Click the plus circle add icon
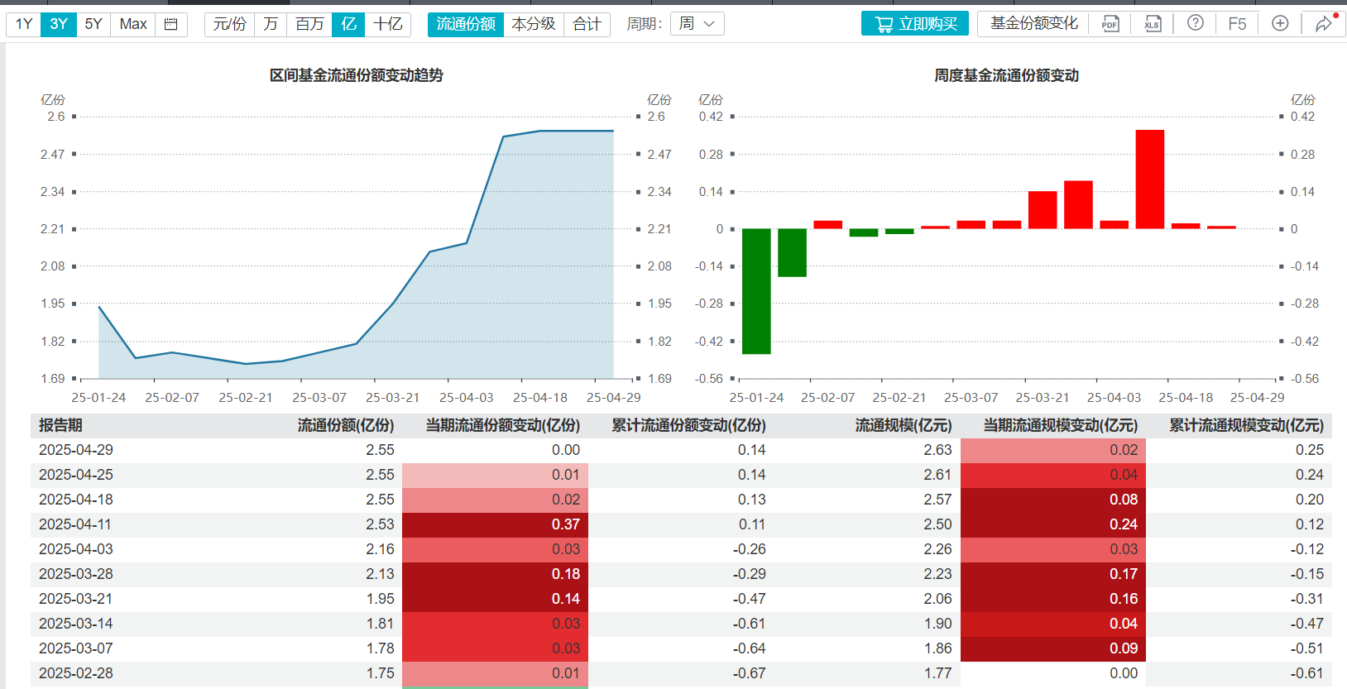The image size is (1347, 689). (x=1280, y=23)
